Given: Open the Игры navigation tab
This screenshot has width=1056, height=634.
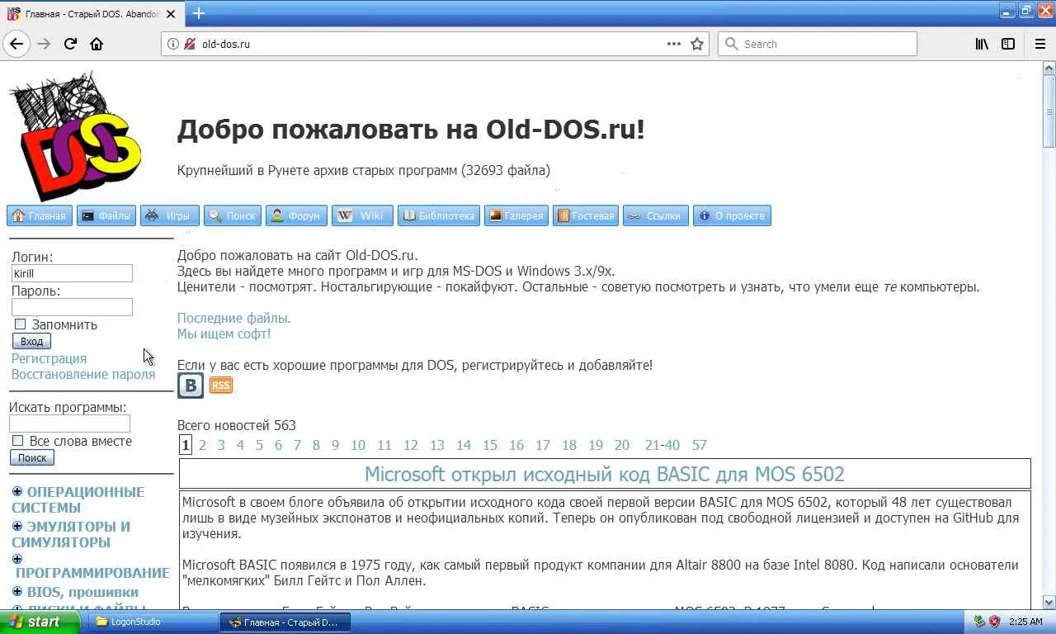Looking at the screenshot, I should click(170, 215).
